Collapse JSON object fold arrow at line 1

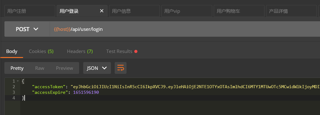click(x=18, y=81)
